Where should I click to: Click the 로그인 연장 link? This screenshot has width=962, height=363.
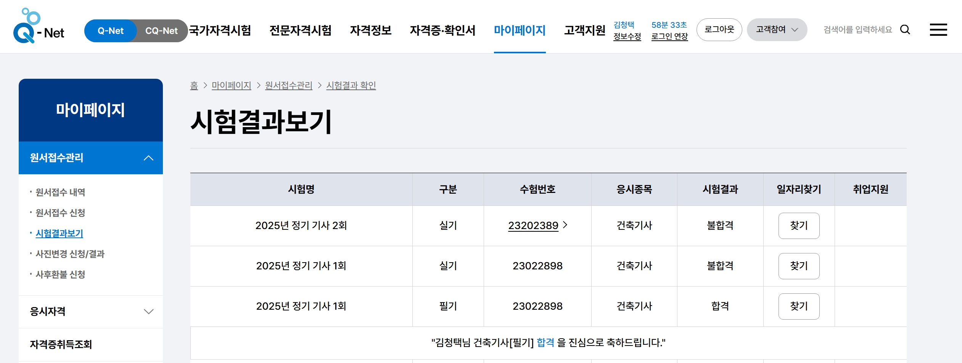pyautogui.click(x=669, y=37)
